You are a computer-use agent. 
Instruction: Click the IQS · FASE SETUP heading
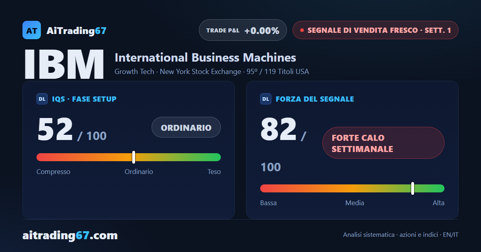pos(84,99)
